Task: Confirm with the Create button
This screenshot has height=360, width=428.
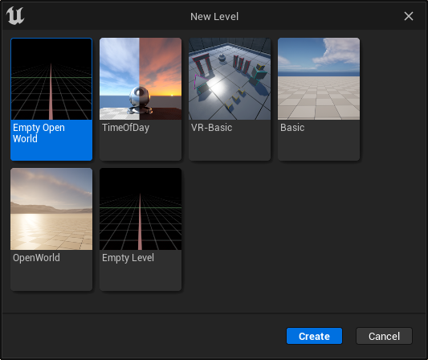Action: [x=314, y=336]
